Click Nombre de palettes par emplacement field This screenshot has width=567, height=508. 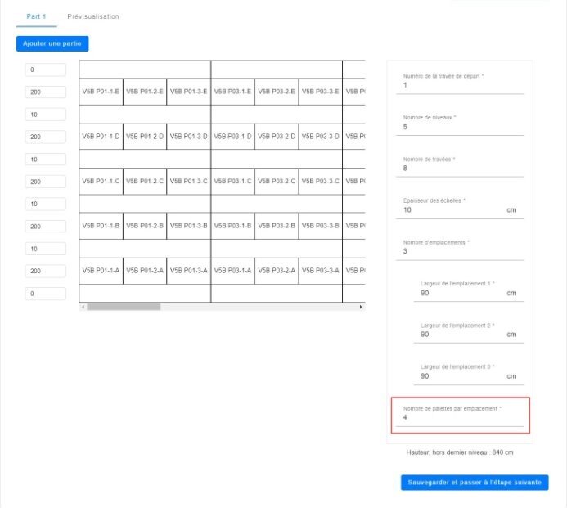pos(462,418)
